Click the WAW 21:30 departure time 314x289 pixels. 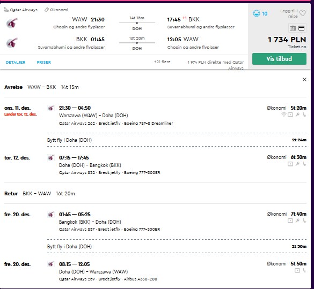(x=88, y=19)
